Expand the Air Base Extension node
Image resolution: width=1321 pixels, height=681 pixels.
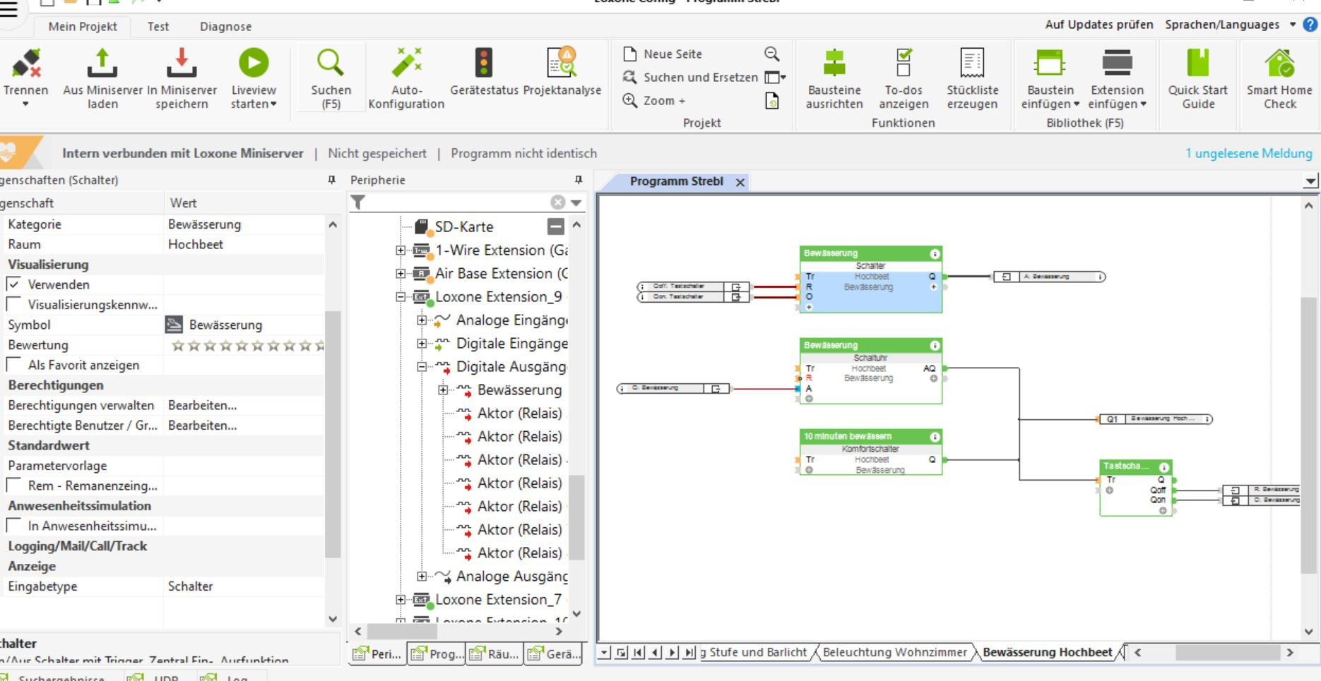coord(401,274)
